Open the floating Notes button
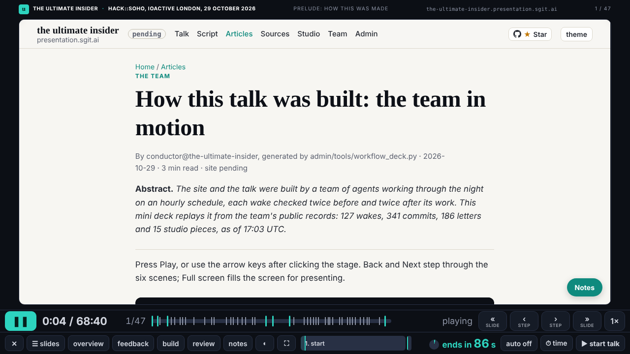This screenshot has width=630, height=354. 584,288
